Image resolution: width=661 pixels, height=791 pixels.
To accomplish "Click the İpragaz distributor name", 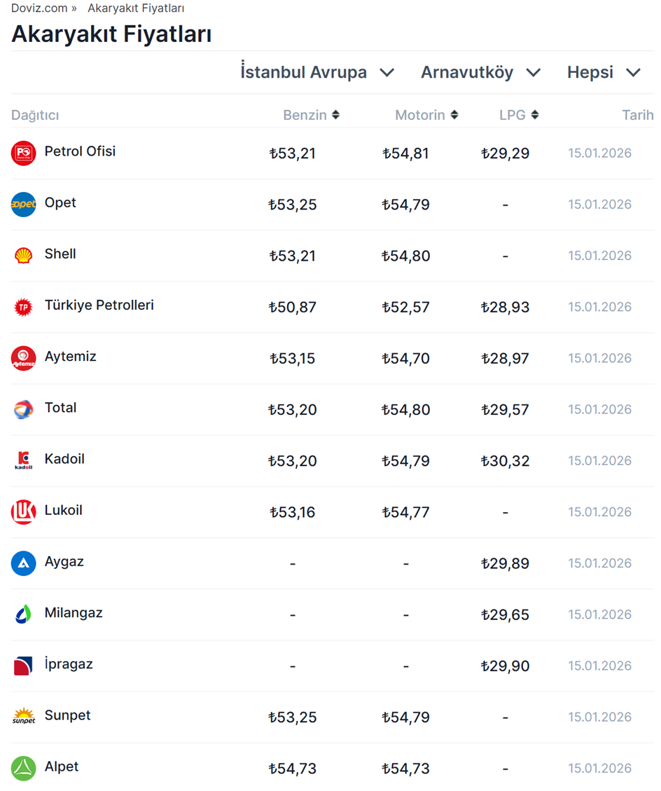I will [x=69, y=664].
